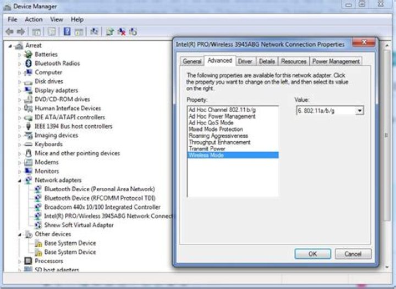
Task: Expand the Batteries tree node
Action: (20, 54)
